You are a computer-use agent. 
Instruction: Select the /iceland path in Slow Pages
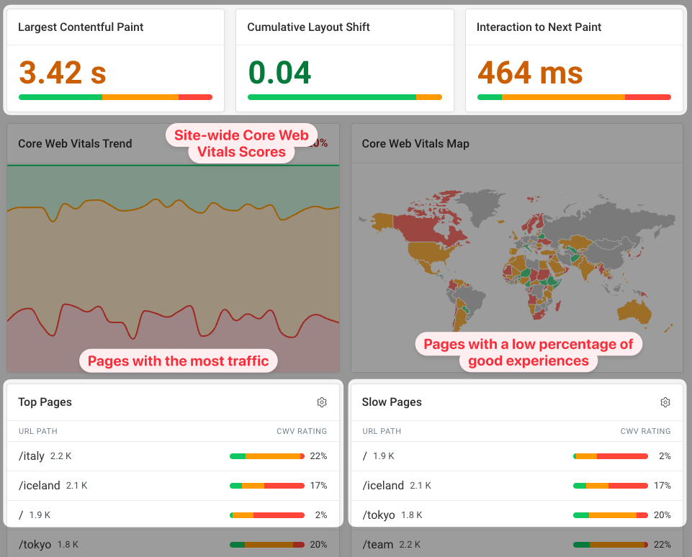point(383,486)
